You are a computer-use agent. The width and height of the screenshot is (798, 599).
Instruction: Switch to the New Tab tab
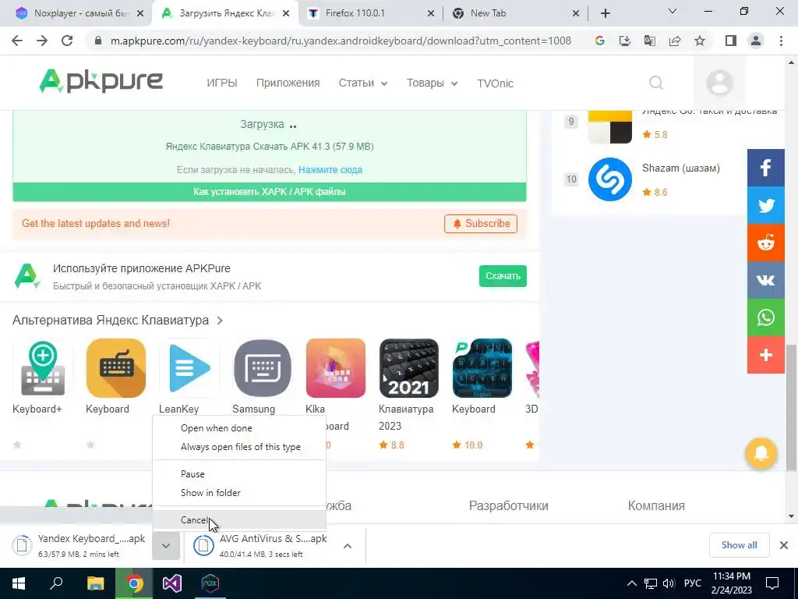tap(516, 13)
